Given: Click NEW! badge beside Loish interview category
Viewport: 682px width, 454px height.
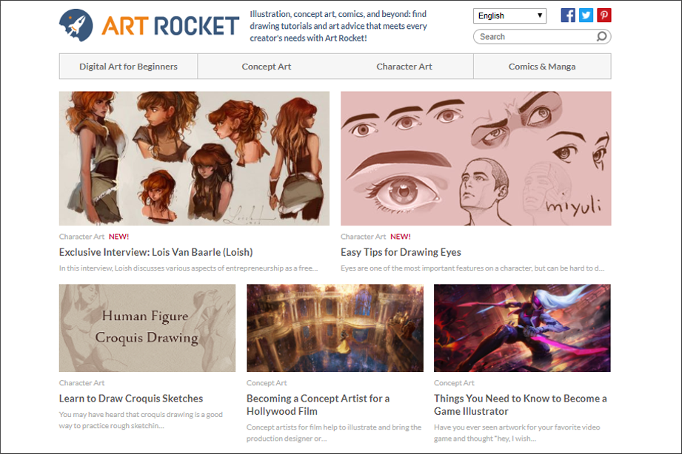Looking at the screenshot, I should (x=118, y=237).
